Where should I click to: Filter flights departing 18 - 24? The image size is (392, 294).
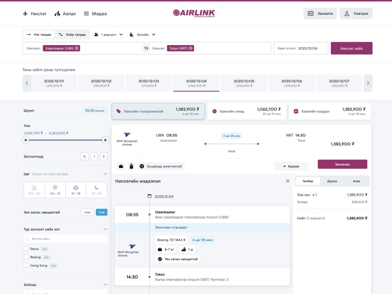(96, 190)
